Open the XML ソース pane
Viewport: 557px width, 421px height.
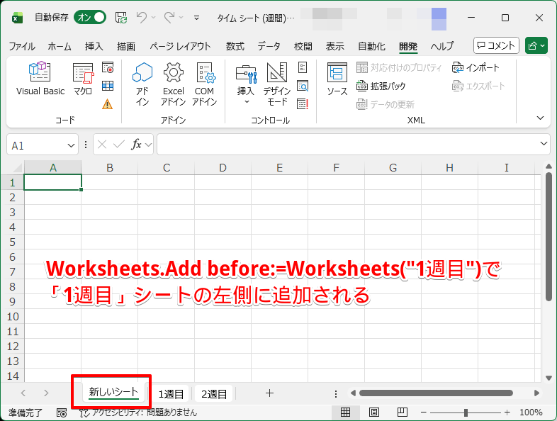(x=337, y=79)
